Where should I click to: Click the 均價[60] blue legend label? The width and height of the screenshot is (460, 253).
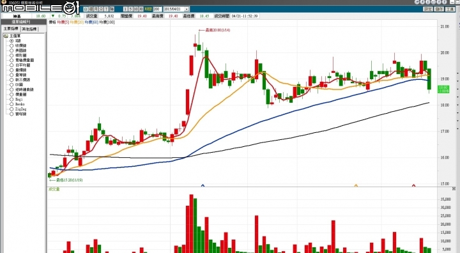91,22
